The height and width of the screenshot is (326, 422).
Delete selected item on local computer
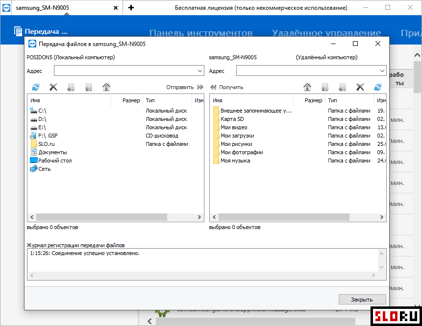(53, 87)
